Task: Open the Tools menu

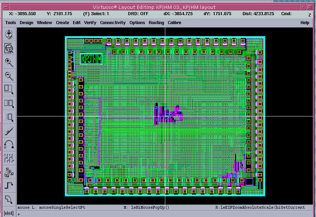Action: pyautogui.click(x=10, y=23)
